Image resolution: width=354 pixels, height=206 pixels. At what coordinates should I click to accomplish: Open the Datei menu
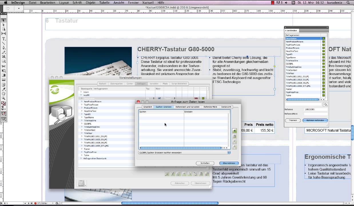(33, 3)
